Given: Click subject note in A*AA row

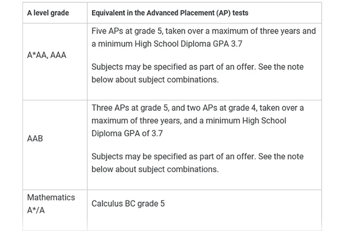Looking at the screenshot, I should click(x=197, y=73).
